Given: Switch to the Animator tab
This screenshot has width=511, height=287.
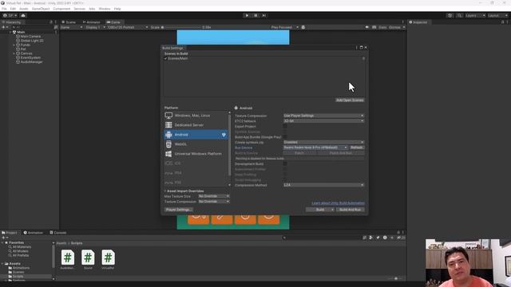Looking at the screenshot, I should (x=92, y=22).
